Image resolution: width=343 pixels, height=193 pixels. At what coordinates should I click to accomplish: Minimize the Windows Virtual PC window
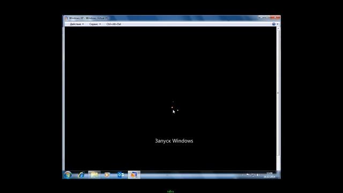[x=260, y=18]
